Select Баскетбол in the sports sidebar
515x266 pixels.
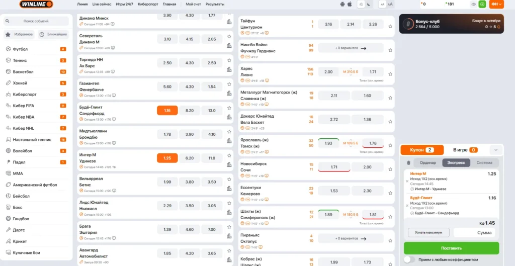pyautogui.click(x=36, y=71)
